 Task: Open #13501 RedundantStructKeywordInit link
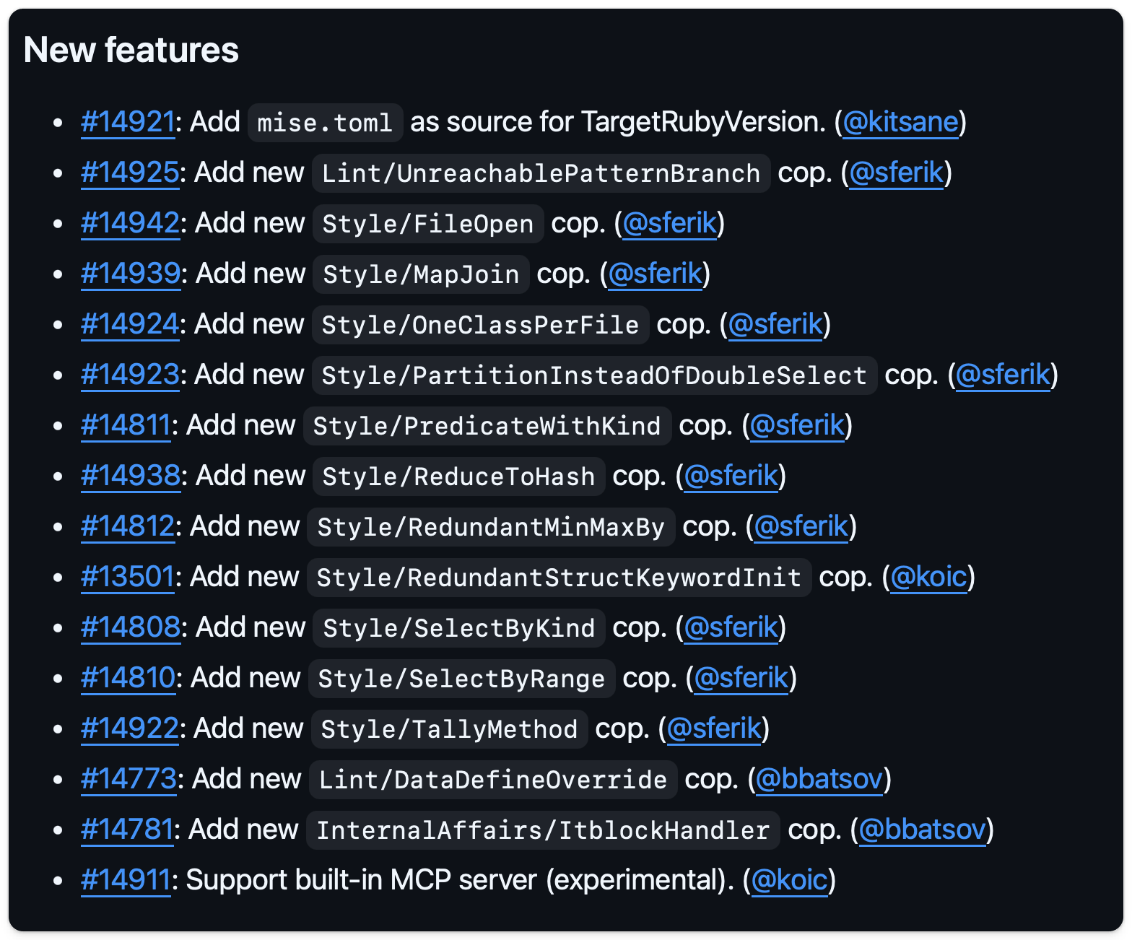tap(128, 577)
